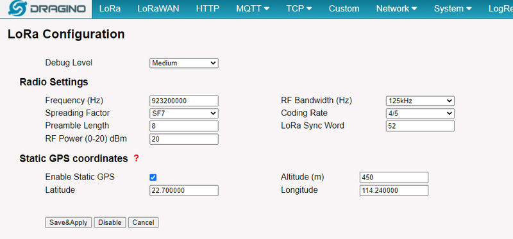Click the Longitude label
The height and width of the screenshot is (239, 513).
299,190
